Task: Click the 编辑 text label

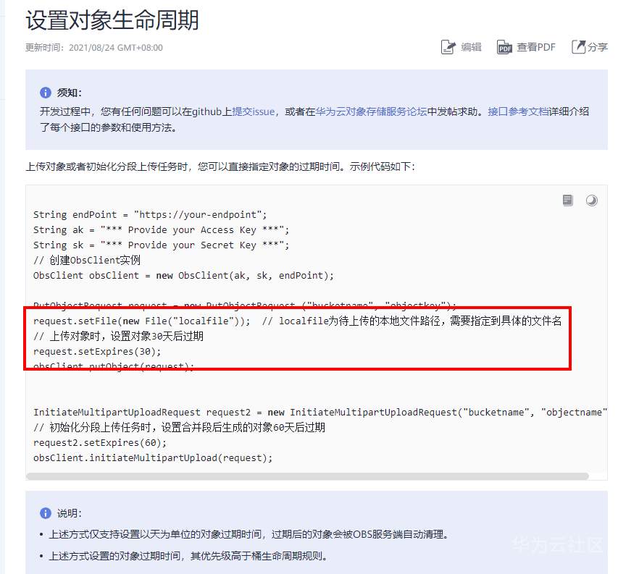Action: point(472,47)
